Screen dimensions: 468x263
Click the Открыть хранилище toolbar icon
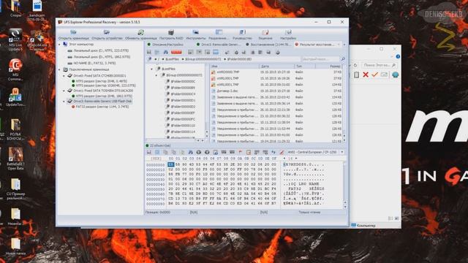point(73,32)
